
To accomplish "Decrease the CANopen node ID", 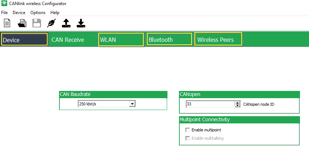I will point(238,106).
